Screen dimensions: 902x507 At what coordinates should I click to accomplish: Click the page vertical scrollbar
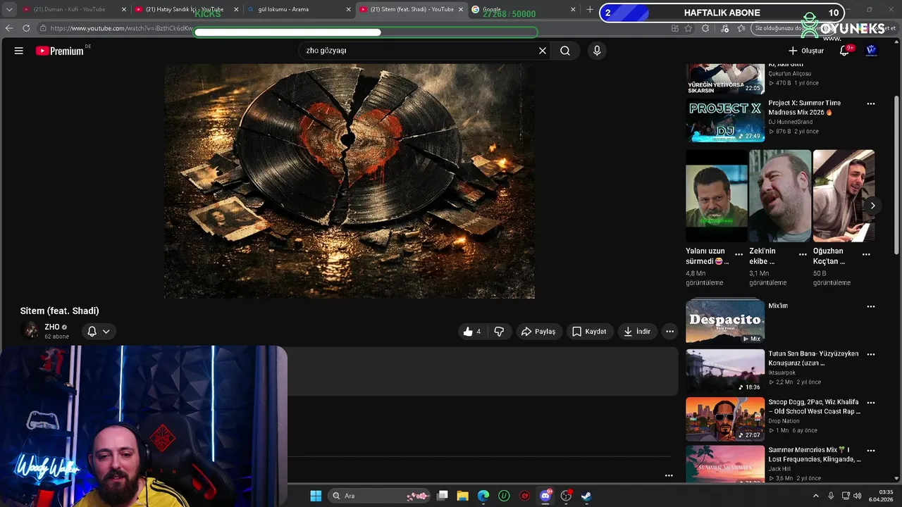coord(896,176)
